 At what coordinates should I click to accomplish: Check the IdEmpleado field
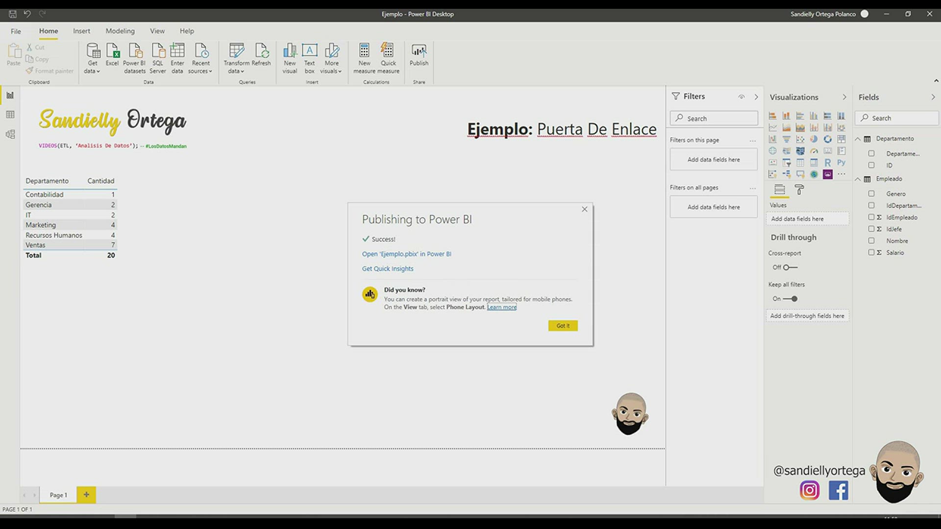tap(871, 217)
